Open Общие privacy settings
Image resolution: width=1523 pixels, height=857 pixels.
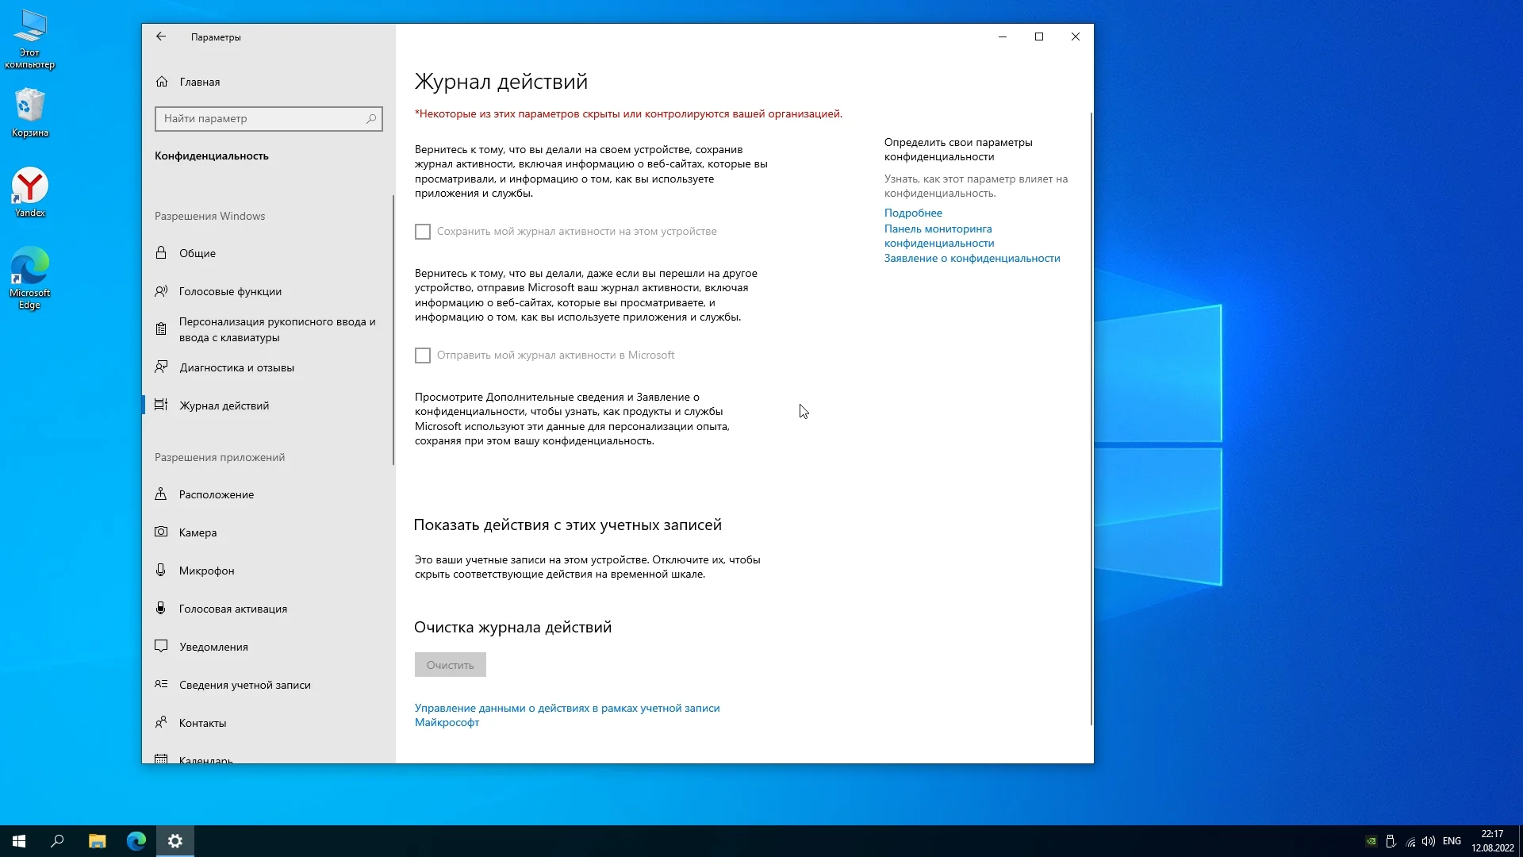point(197,253)
